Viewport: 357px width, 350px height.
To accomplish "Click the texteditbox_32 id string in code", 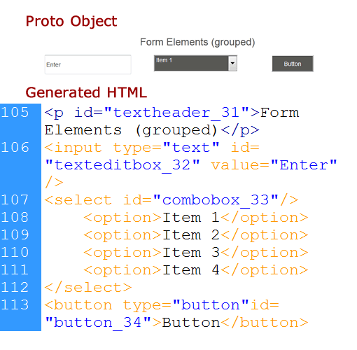I will click(x=122, y=165).
